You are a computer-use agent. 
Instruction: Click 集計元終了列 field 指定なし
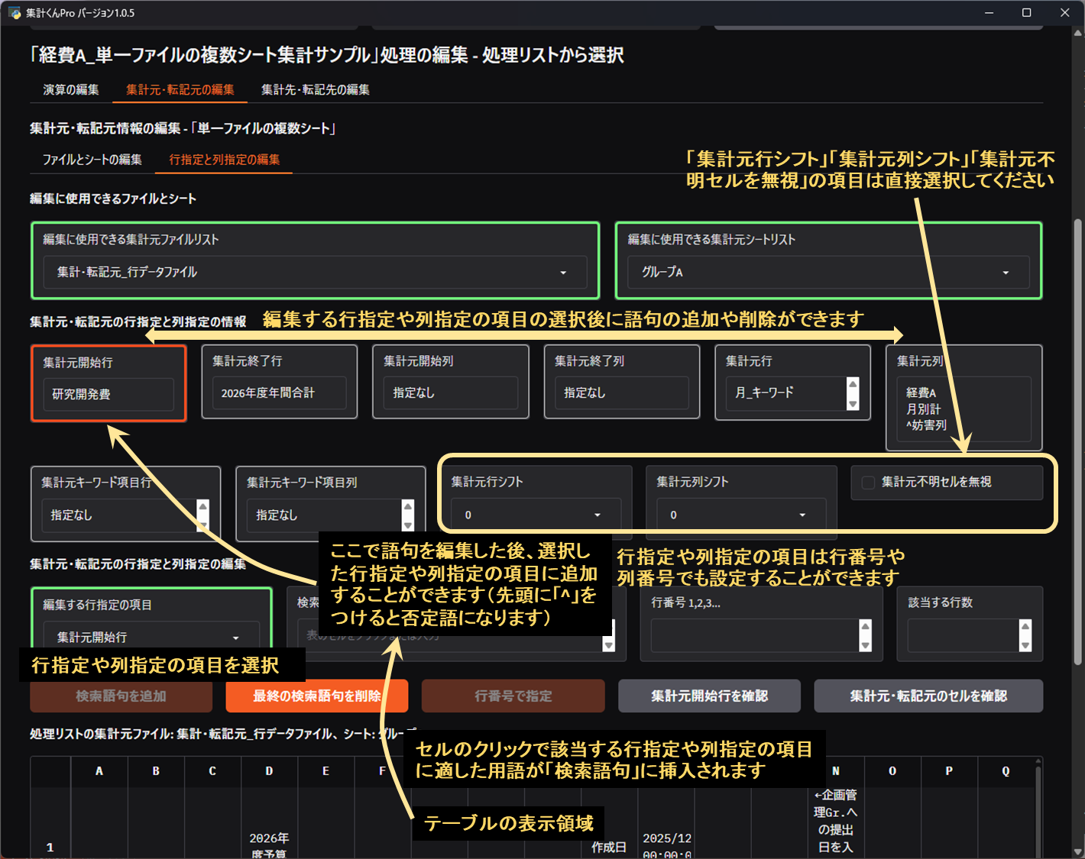point(622,392)
